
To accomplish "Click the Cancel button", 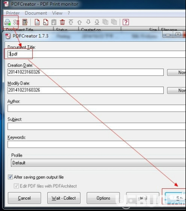I will pos(25,198).
